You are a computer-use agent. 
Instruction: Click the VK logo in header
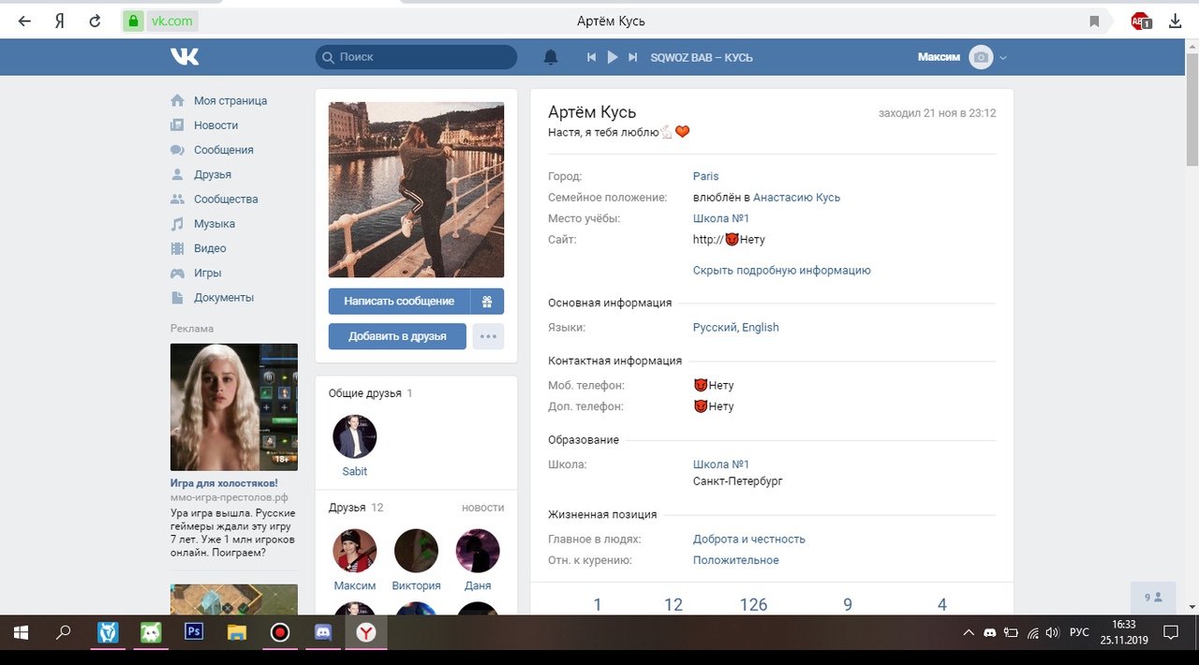[x=185, y=57]
